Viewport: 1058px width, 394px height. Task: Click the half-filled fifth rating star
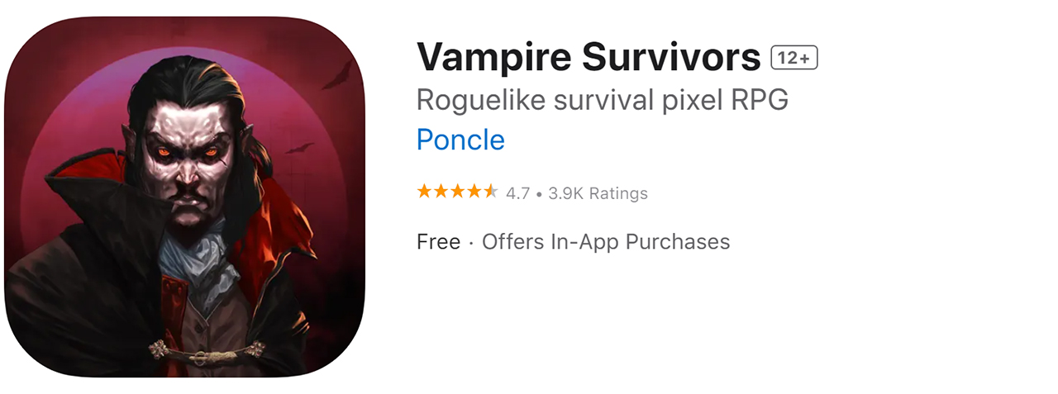(491, 192)
